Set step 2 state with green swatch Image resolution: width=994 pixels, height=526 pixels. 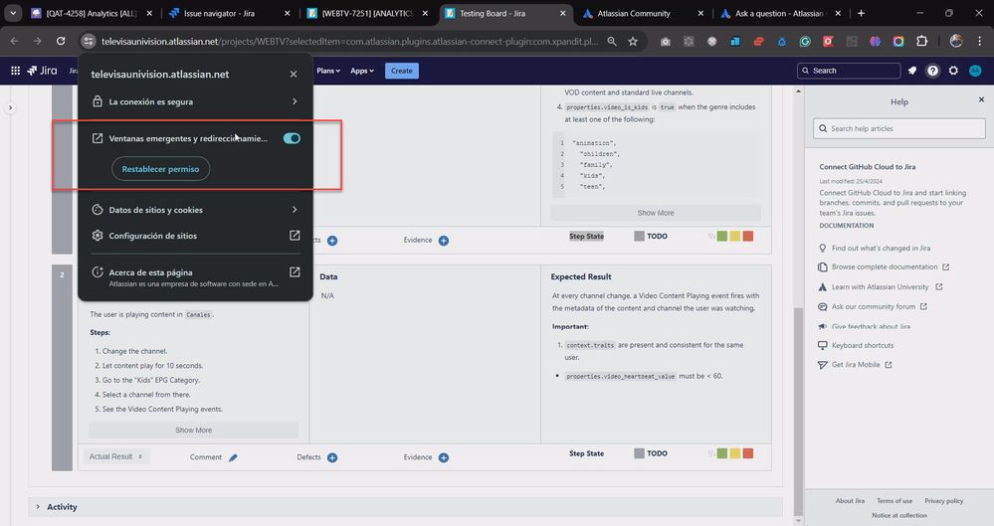pyautogui.click(x=722, y=453)
